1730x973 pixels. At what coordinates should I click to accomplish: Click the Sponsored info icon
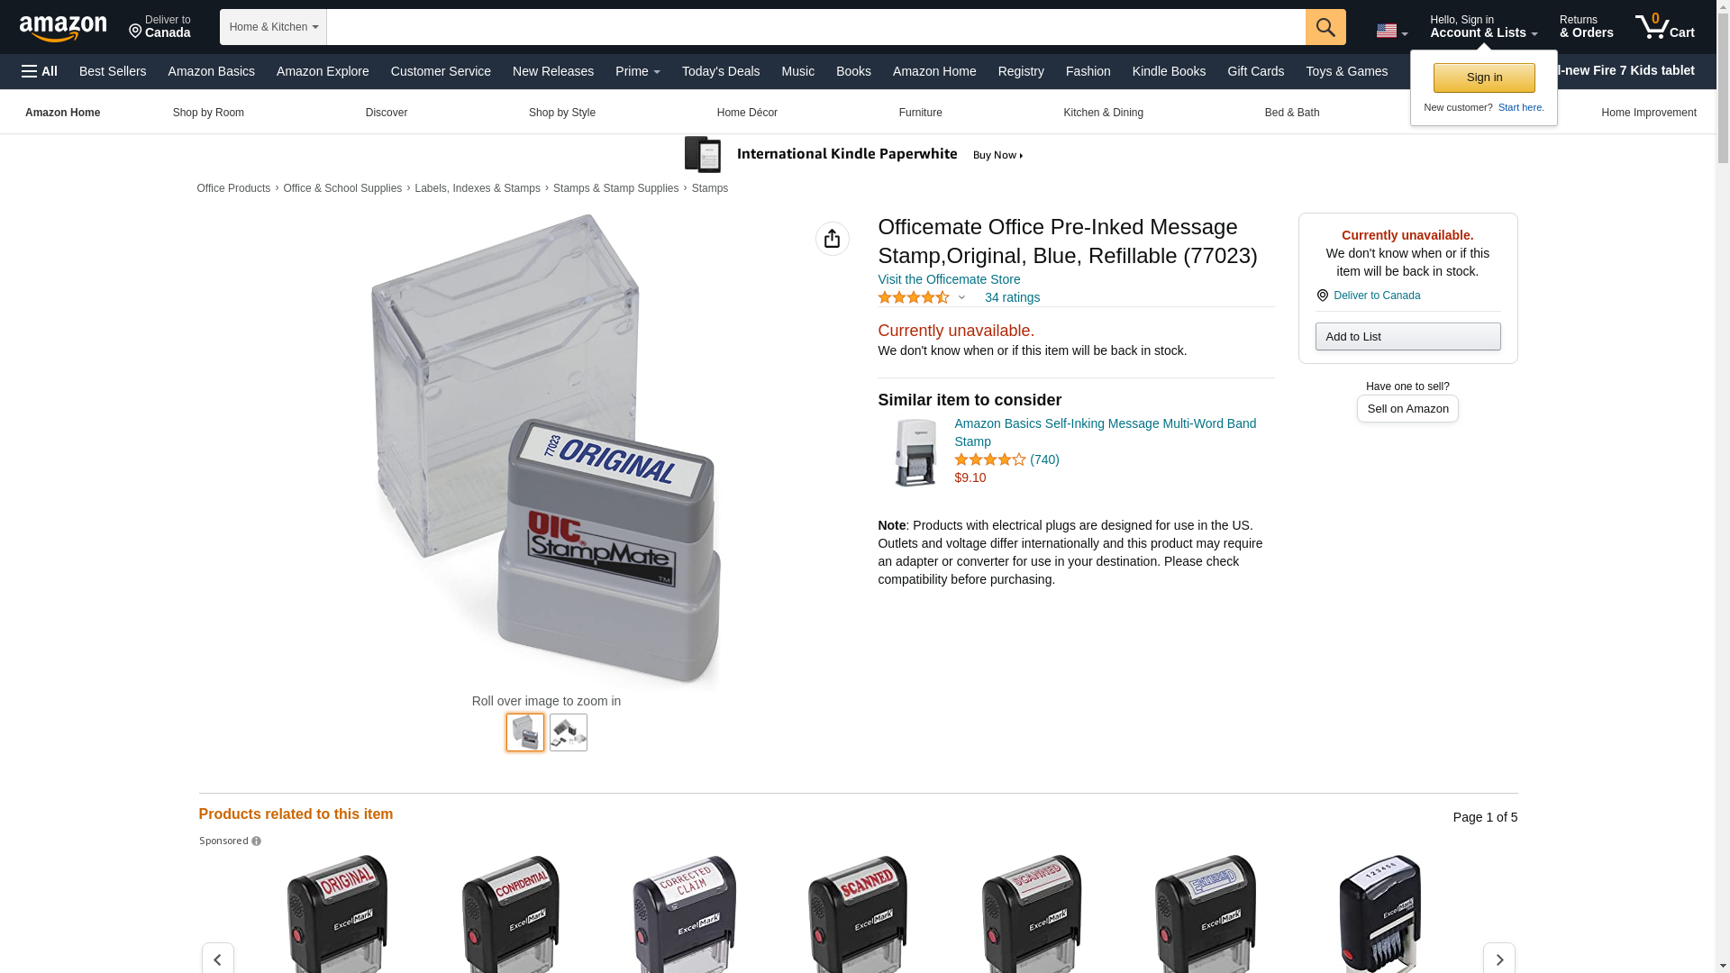256,841
